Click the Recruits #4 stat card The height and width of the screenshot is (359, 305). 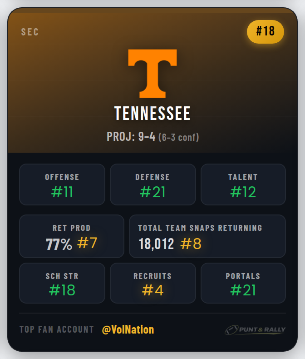coord(152,283)
